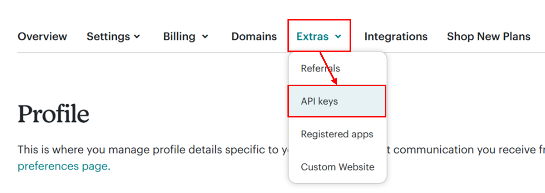The image size is (545, 193).
Task: Choose API keys in the Extras menu
Action: [320, 101]
